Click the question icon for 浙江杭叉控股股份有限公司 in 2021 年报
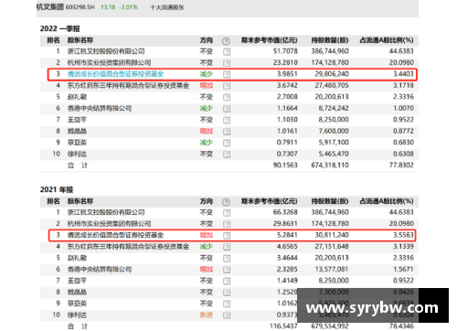This screenshot has width=457, height=331. tap(227, 213)
